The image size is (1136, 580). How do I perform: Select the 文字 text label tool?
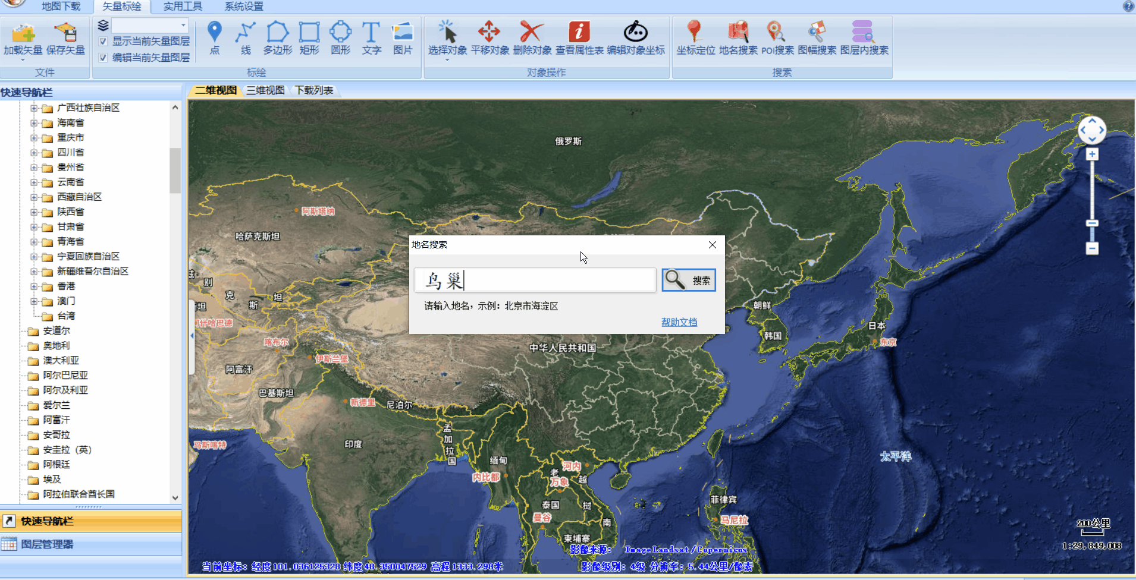[372, 38]
